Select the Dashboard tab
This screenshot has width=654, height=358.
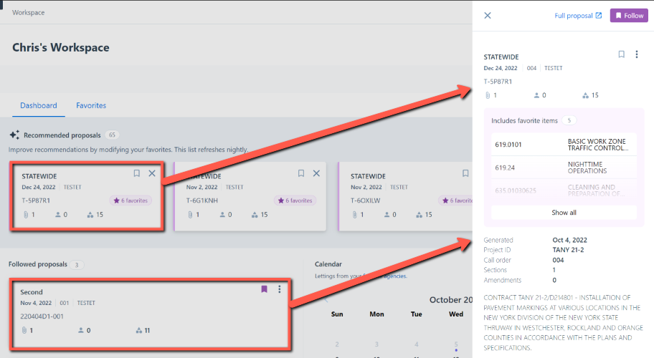(38, 105)
